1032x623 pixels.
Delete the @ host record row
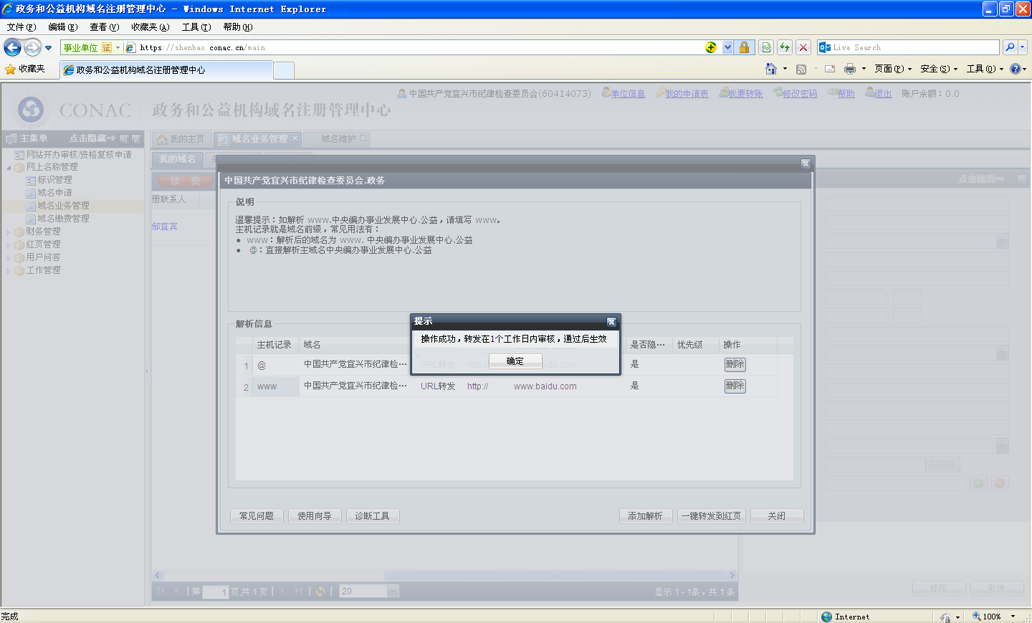[735, 364]
